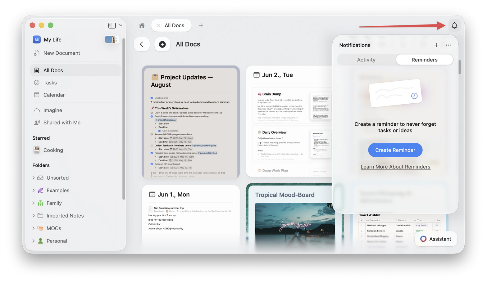Add reminder with Notifications plus icon
487x283 pixels.
(x=436, y=45)
